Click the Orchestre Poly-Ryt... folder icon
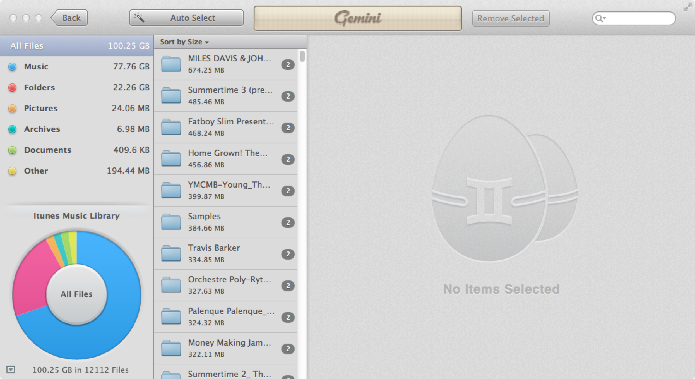This screenshot has height=379, width=695. [171, 285]
